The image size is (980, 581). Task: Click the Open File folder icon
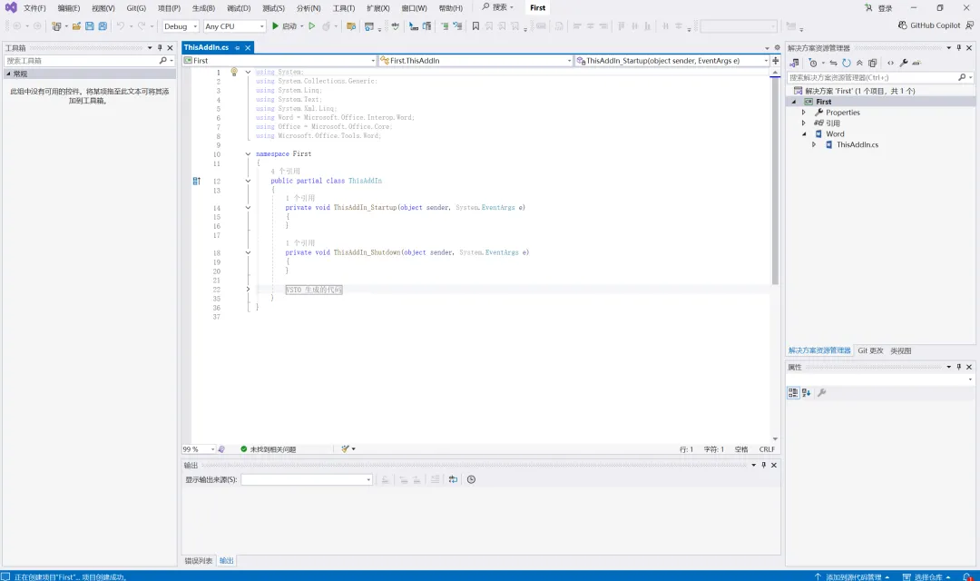pos(76,26)
